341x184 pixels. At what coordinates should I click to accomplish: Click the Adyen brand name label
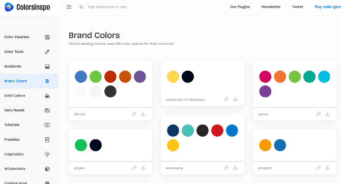pyautogui.click(x=79, y=168)
